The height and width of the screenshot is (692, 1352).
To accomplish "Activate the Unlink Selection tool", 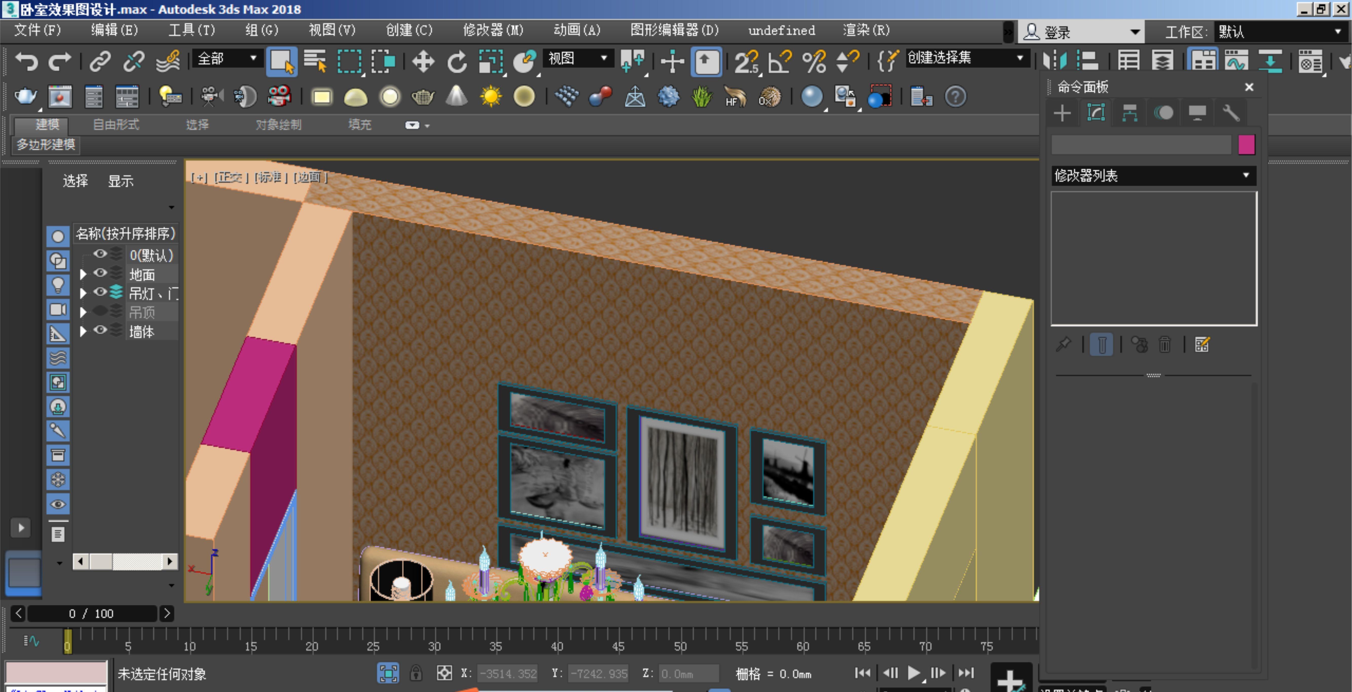I will [x=134, y=61].
